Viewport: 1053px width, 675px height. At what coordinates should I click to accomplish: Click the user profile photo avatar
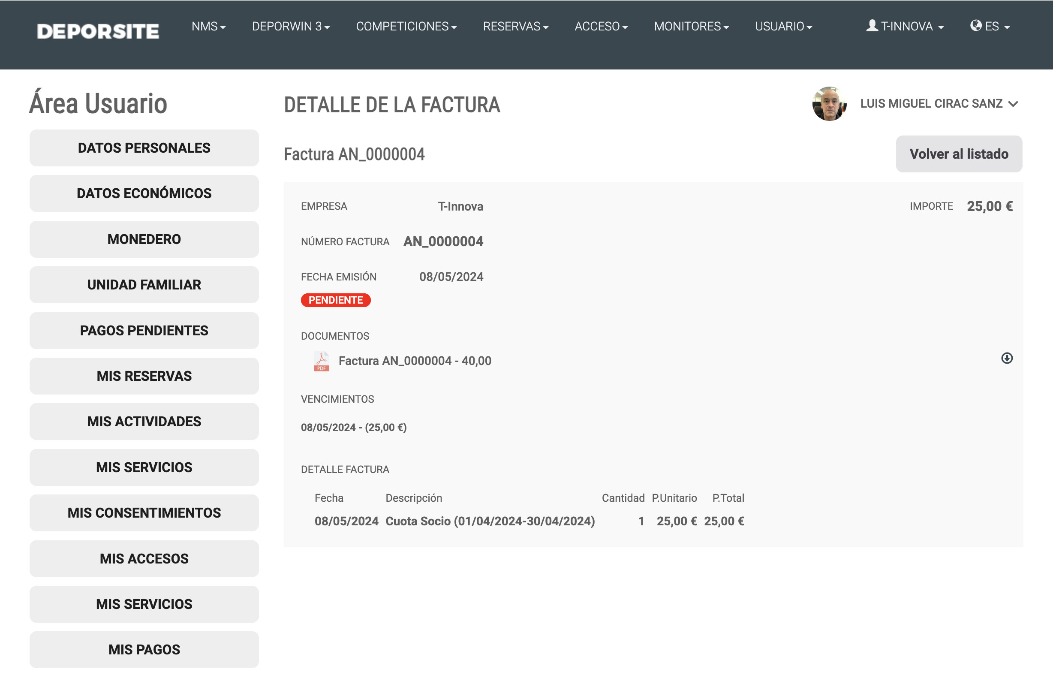click(x=829, y=104)
